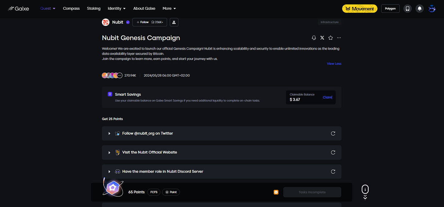Click the mobile phone icon

pyautogui.click(x=407, y=9)
